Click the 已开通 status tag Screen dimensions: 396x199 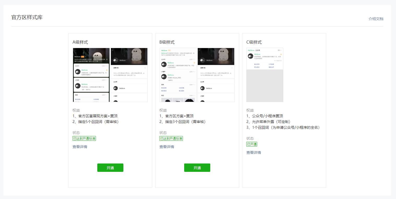pyautogui.click(x=252, y=144)
